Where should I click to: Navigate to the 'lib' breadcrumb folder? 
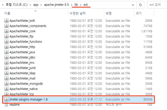76,4
